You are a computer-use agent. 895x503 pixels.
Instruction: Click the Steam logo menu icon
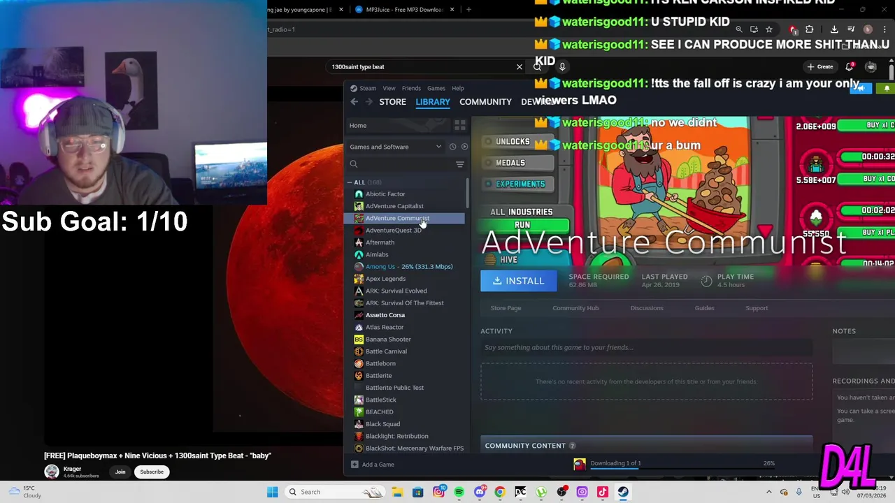click(x=354, y=88)
